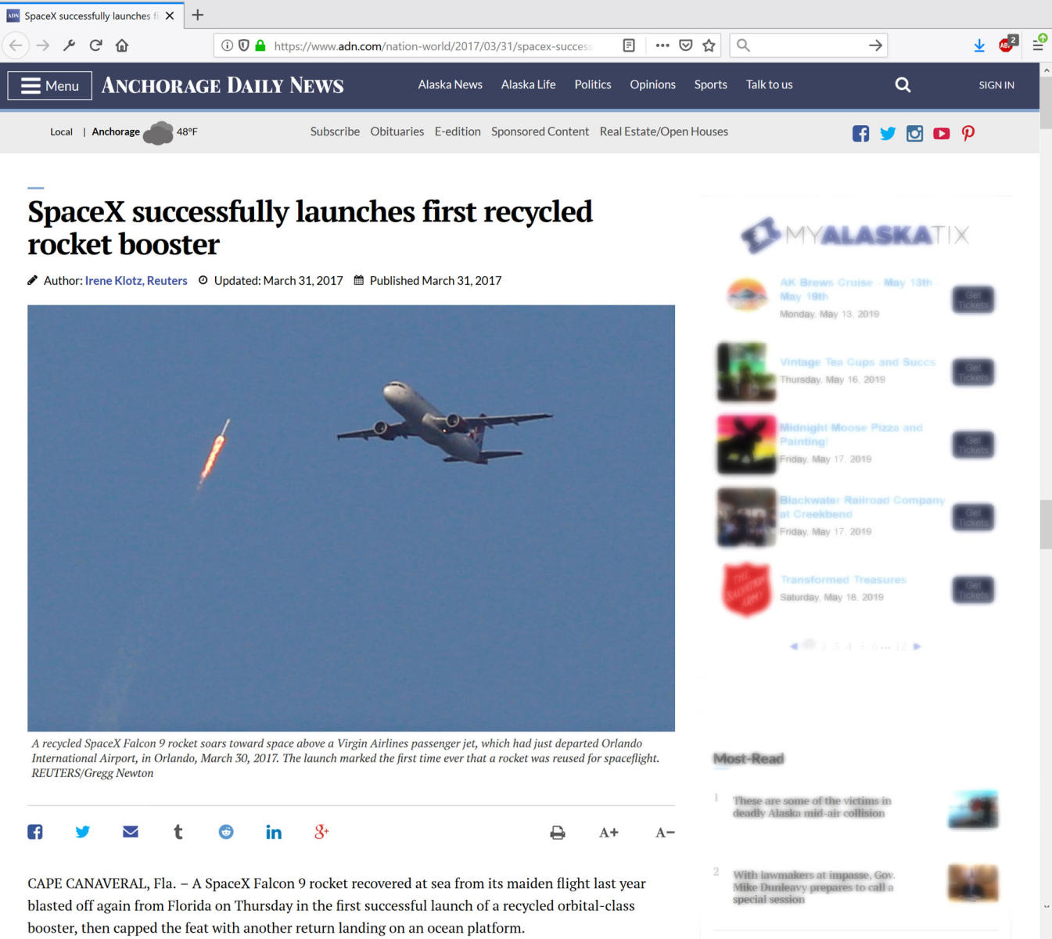1052x939 pixels.
Task: Share article via Twitter bird icon below photo
Action: click(82, 832)
